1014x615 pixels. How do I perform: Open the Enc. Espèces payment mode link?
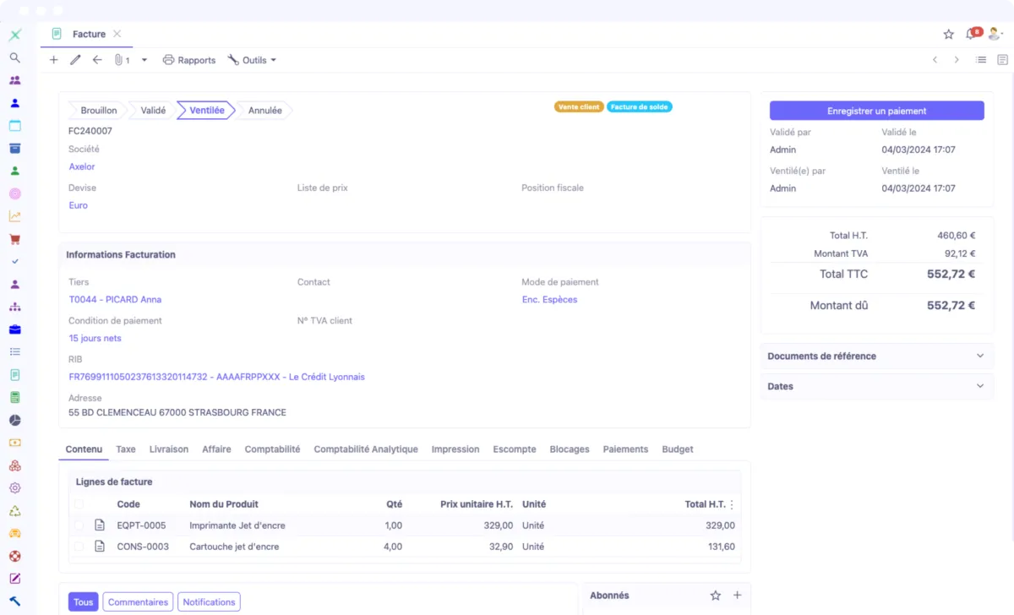pyautogui.click(x=549, y=300)
